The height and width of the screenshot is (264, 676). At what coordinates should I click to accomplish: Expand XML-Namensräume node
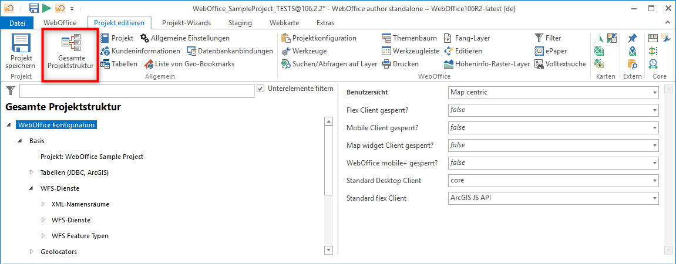tap(43, 204)
